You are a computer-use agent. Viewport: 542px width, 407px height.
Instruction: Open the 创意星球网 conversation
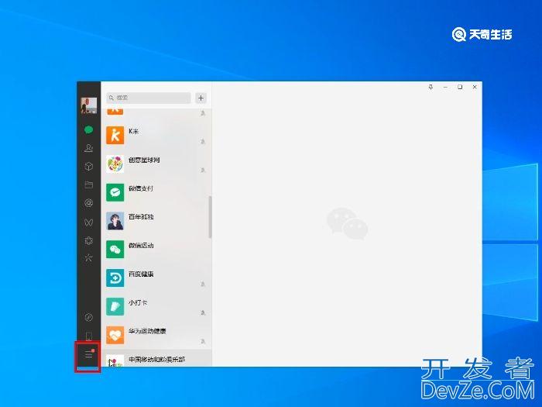156,164
